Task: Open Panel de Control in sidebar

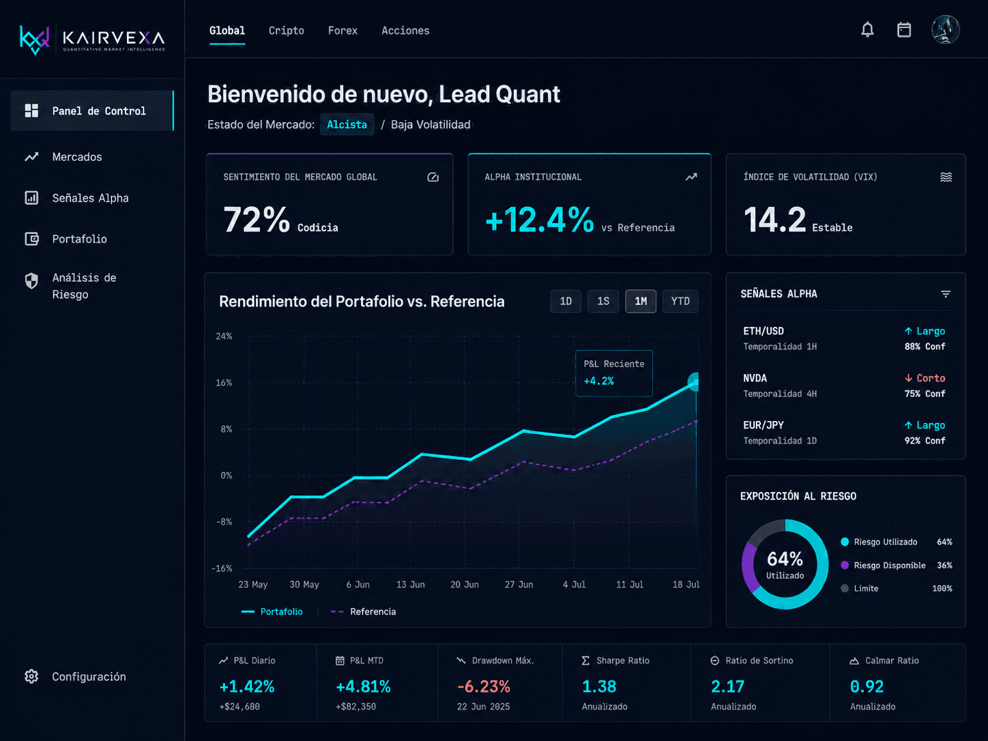Action: point(92,111)
